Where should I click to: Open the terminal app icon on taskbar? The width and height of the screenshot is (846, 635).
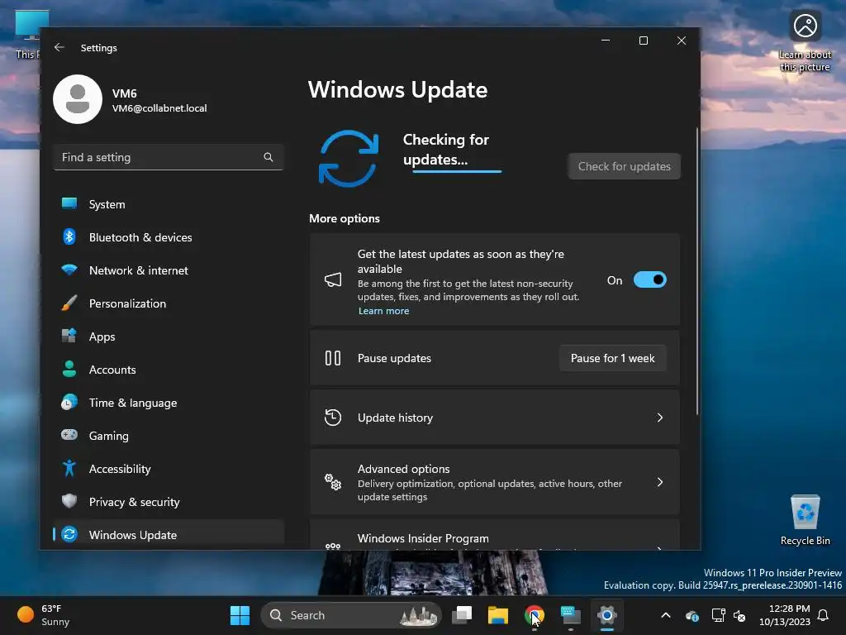[x=570, y=615]
